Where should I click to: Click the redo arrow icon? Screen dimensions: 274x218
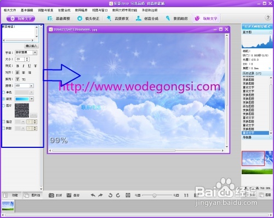[x=100, y=195]
